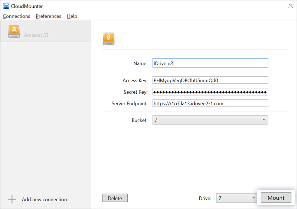
Task: Open the Help menu
Action: pos(72,16)
